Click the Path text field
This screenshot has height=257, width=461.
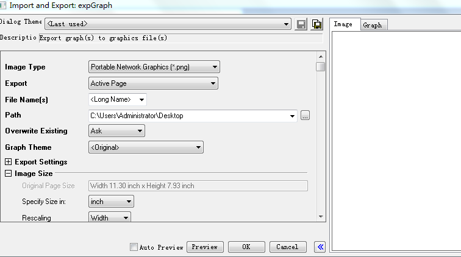click(189, 116)
